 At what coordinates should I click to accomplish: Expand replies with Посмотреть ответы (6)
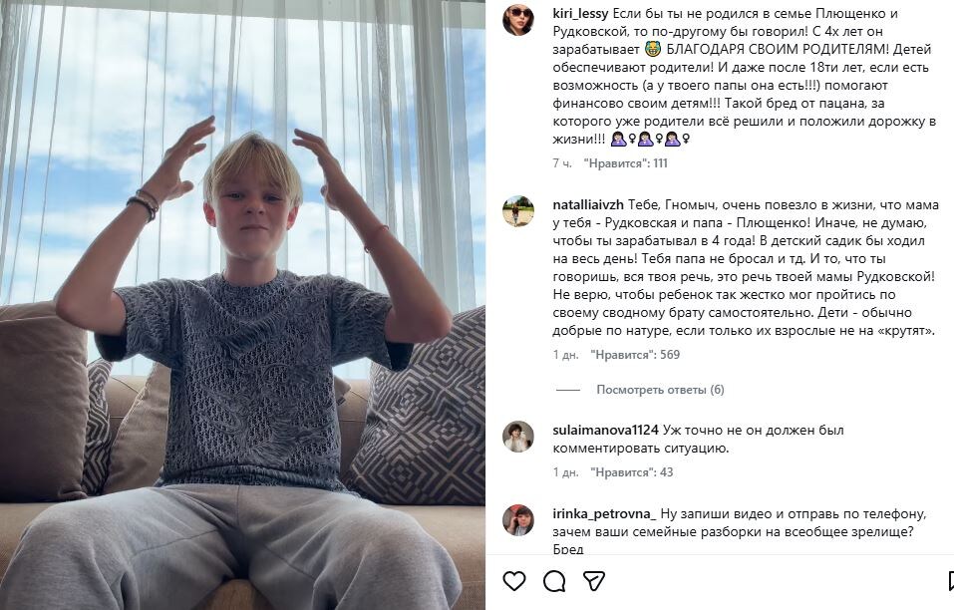pyautogui.click(x=660, y=390)
